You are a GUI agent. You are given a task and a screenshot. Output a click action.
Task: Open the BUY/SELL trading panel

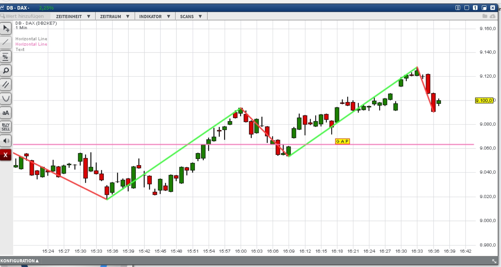pyautogui.click(x=5, y=127)
